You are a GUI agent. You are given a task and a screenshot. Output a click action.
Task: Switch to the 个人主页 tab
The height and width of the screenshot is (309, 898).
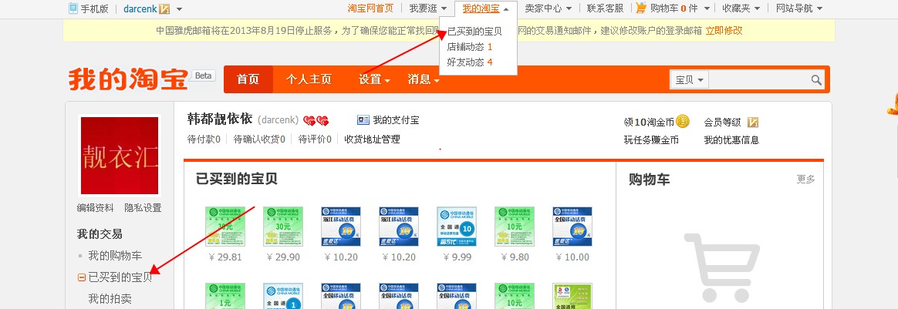(x=309, y=79)
